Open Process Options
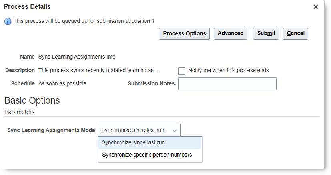This screenshot has height=175, width=331. pos(185,33)
